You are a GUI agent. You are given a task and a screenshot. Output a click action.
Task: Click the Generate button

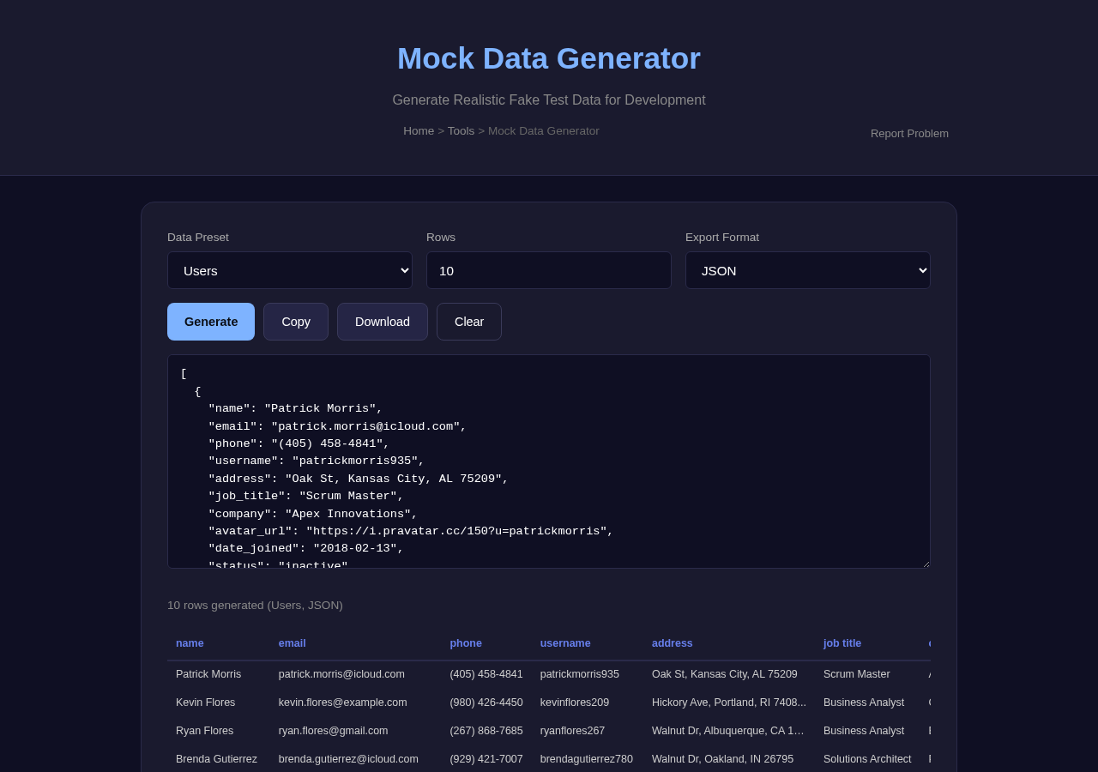211,322
